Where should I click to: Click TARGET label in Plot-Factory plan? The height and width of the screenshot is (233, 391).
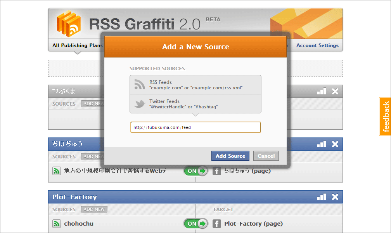(223, 209)
